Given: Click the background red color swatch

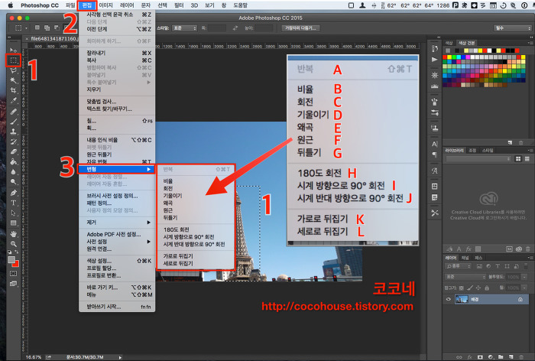Looking at the screenshot, I should [x=16, y=264].
